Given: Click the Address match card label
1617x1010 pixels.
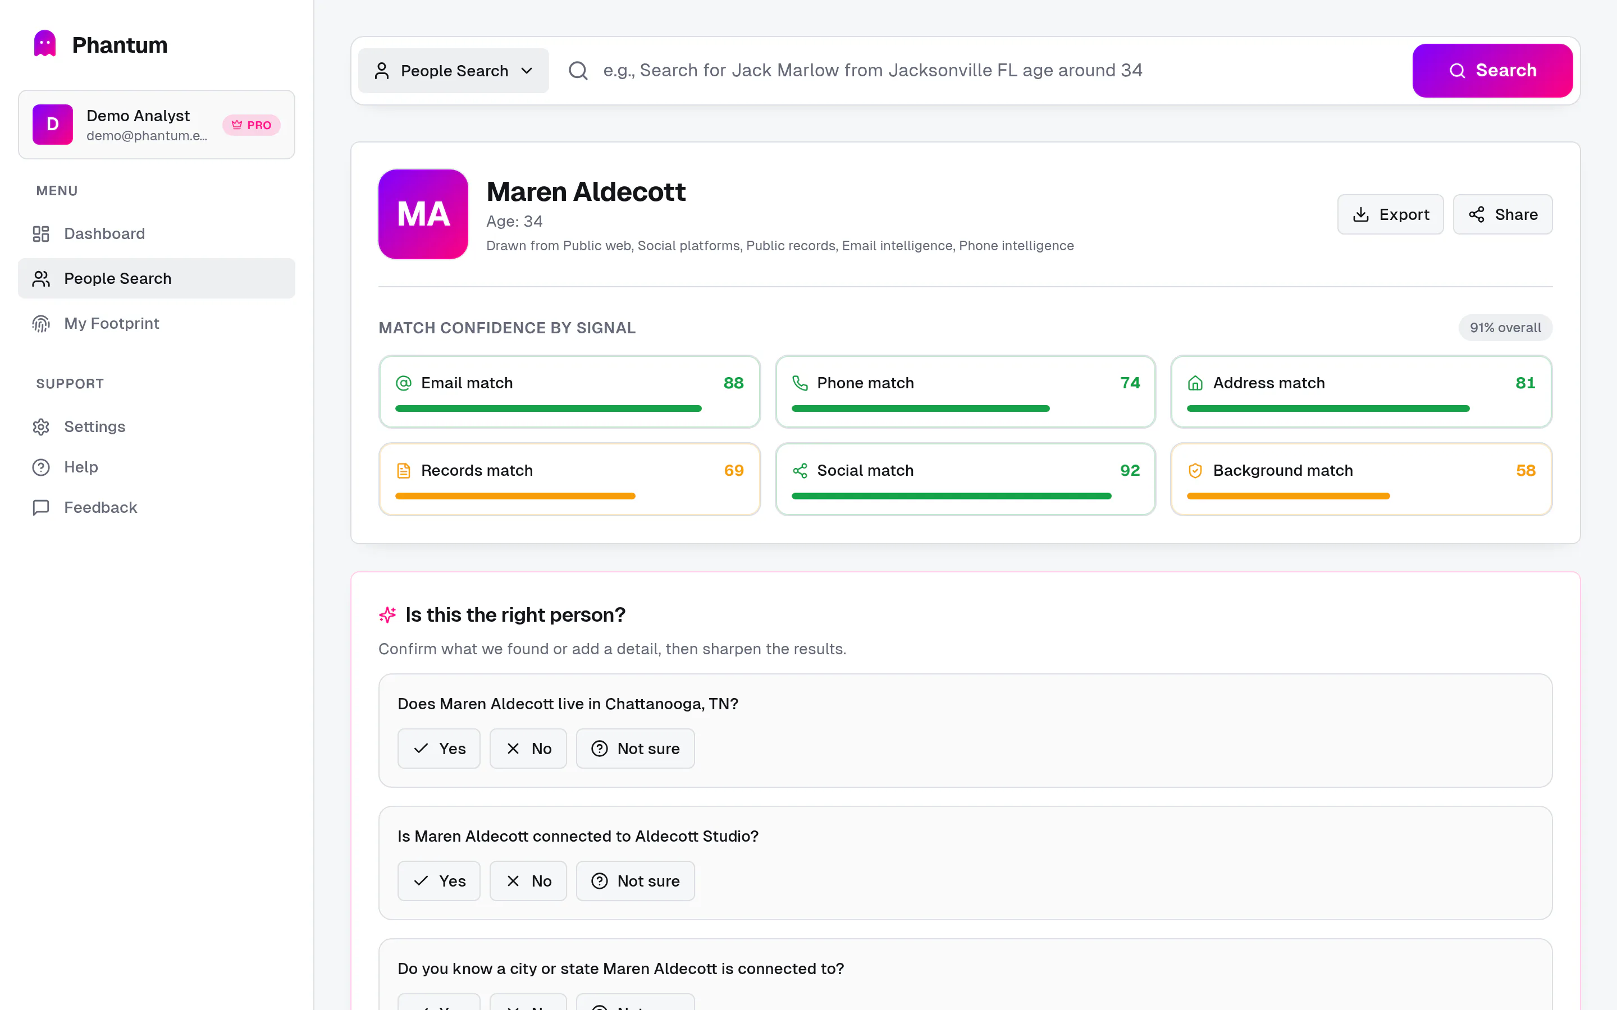Looking at the screenshot, I should point(1269,383).
